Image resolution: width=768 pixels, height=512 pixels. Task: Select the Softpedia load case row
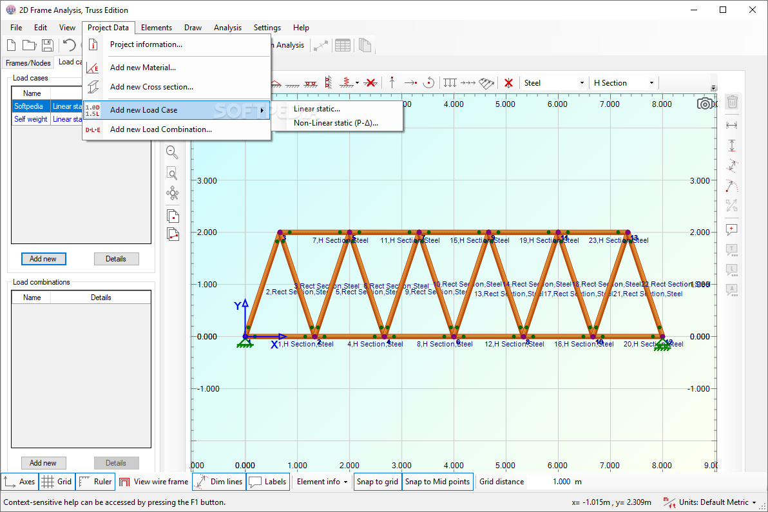47,106
